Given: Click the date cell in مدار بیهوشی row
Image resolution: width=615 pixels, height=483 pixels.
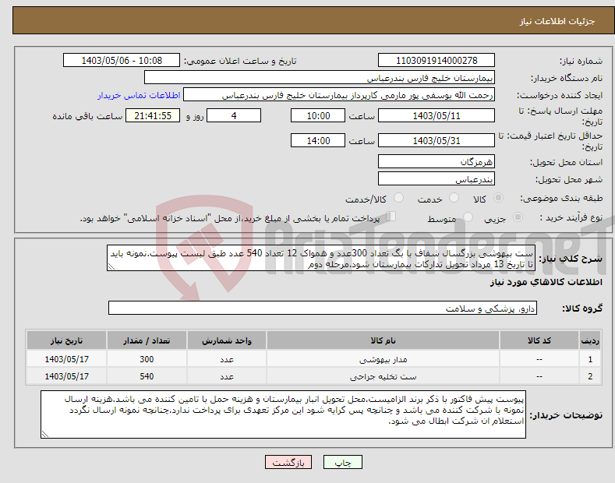Looking at the screenshot, I should pyautogui.click(x=67, y=359).
